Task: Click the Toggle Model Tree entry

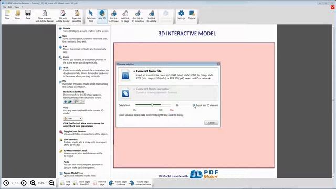Action: tap(78, 174)
